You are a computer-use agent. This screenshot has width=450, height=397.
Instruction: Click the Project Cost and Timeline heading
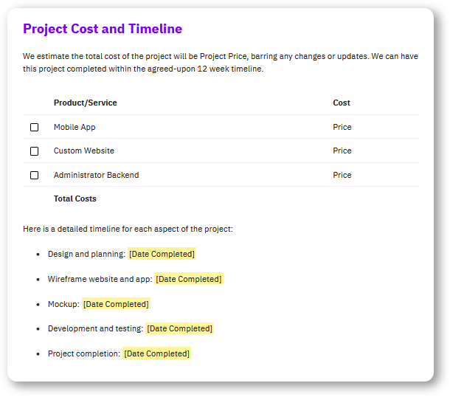(x=103, y=29)
